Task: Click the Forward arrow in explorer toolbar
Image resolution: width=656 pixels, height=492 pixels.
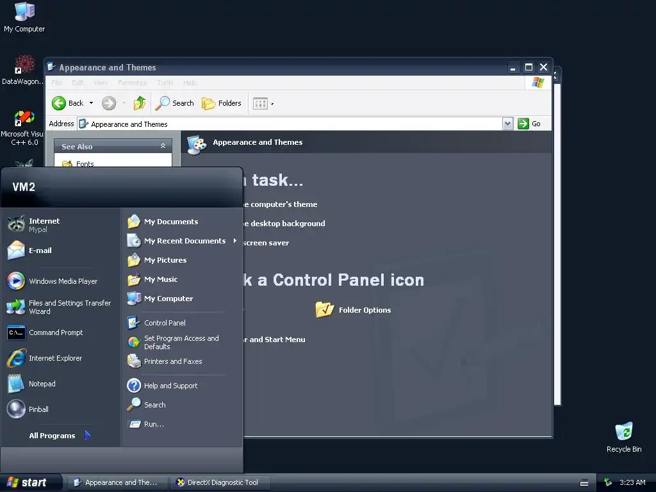Action: 109,103
